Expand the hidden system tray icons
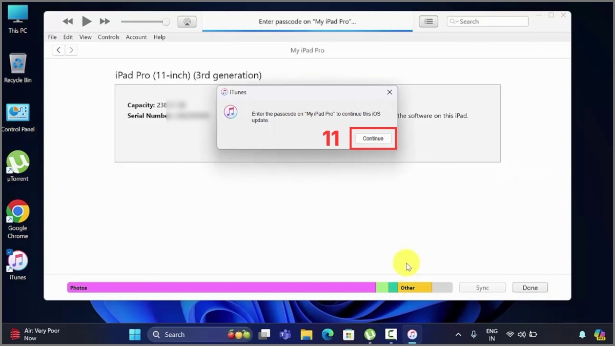615x346 pixels. [458, 335]
